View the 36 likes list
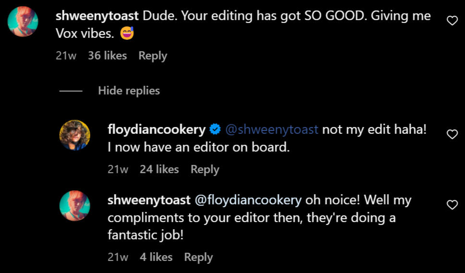The width and height of the screenshot is (465, 273). pyautogui.click(x=107, y=56)
